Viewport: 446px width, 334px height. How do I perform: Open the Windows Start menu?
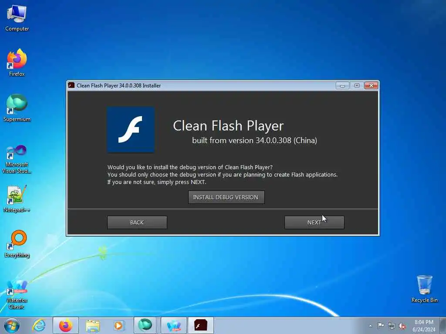click(x=12, y=325)
